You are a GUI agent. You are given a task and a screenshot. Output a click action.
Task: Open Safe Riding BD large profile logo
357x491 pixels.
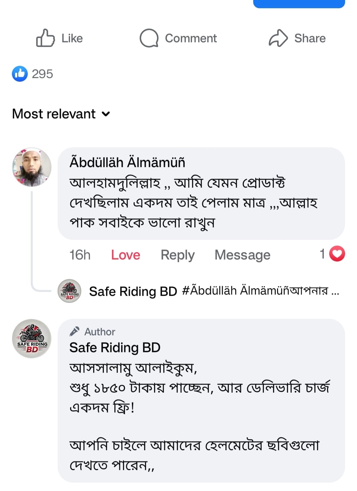pos(32,338)
